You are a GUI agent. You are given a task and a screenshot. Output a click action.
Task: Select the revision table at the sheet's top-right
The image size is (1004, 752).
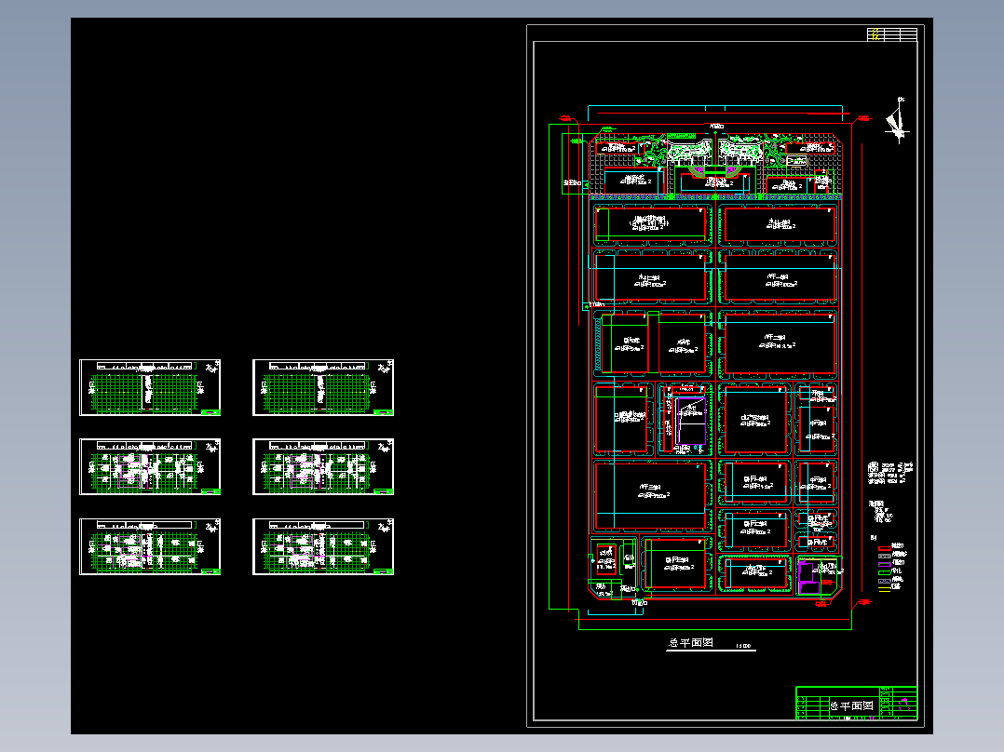coord(892,34)
